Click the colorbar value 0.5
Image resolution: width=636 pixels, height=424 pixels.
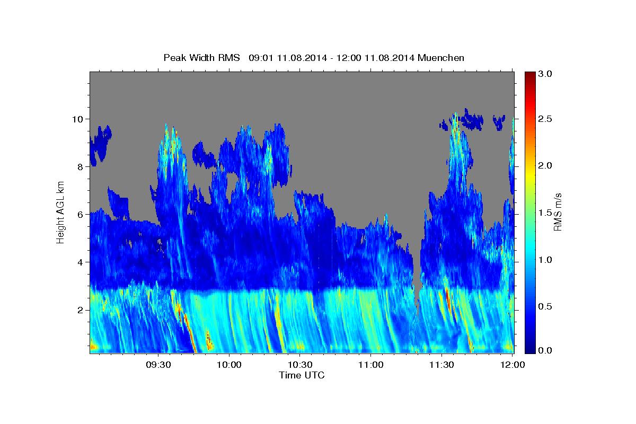545,306
